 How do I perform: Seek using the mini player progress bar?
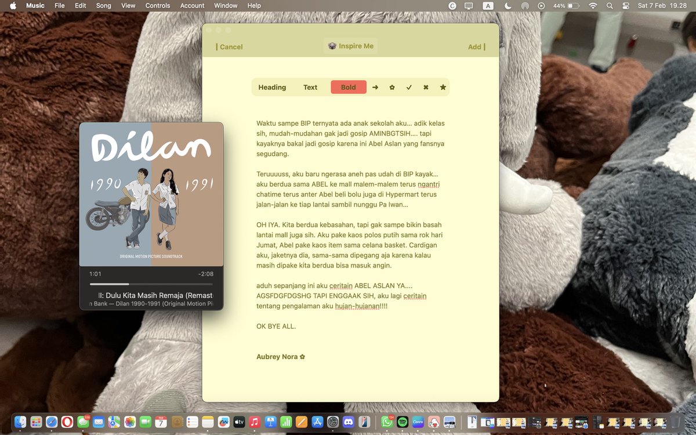[x=151, y=284]
